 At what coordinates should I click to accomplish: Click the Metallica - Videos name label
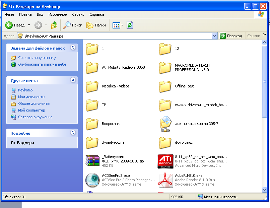click(x=116, y=86)
